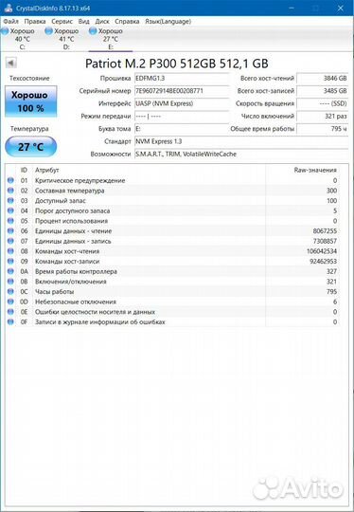Click the raw value 7308857
The image size is (354, 512).
[325, 242]
